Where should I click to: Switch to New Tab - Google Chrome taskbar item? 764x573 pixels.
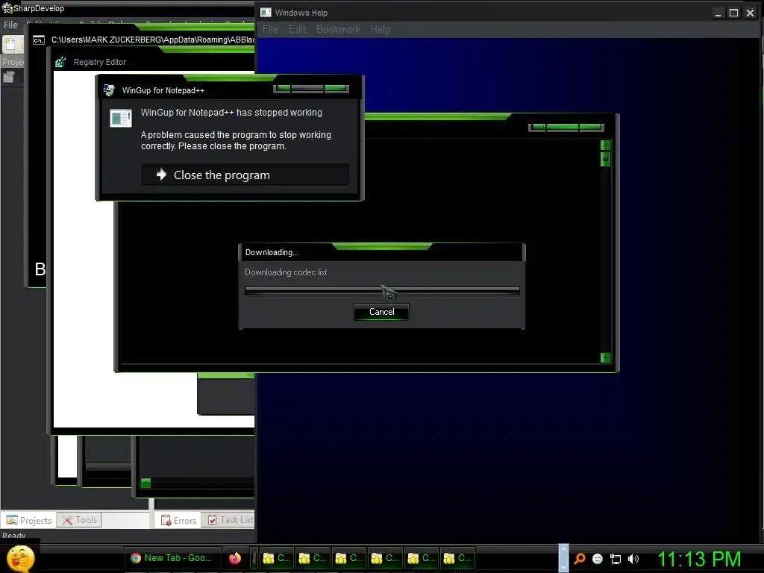pos(172,558)
